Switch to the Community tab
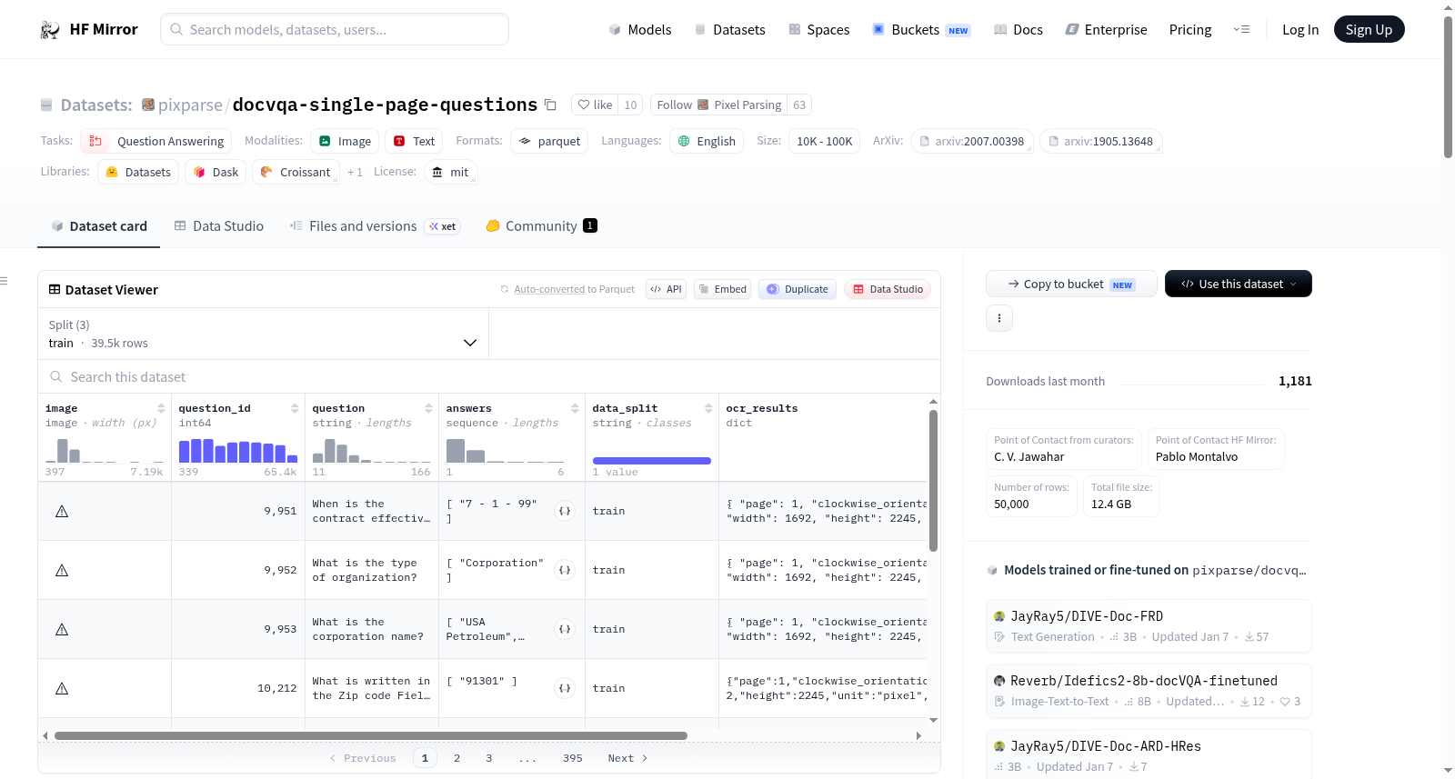Viewport: 1455px width, 779px height. (541, 225)
